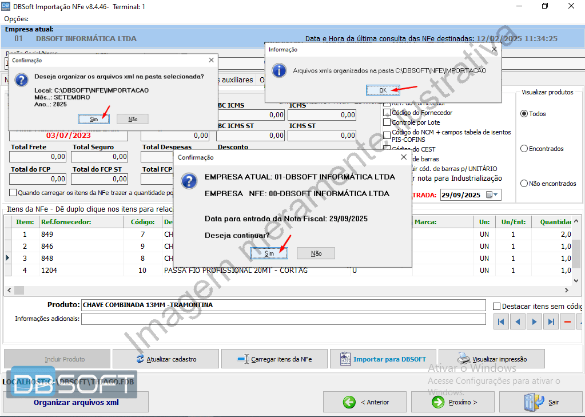Click Carregar itens da NFe button
Screen dimensions: 585x417
[x=274, y=359]
